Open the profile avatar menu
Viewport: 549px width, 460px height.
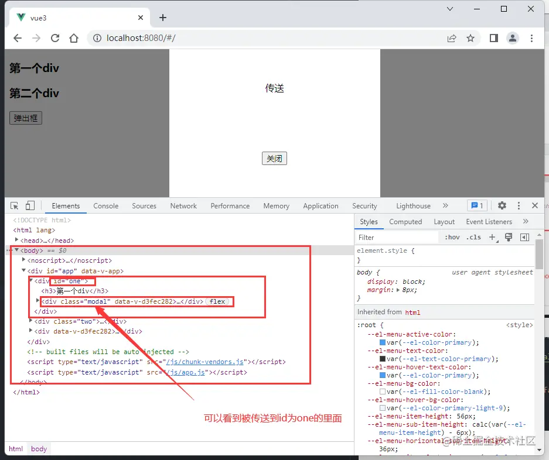click(513, 38)
